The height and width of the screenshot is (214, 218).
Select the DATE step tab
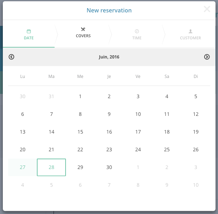click(x=29, y=34)
